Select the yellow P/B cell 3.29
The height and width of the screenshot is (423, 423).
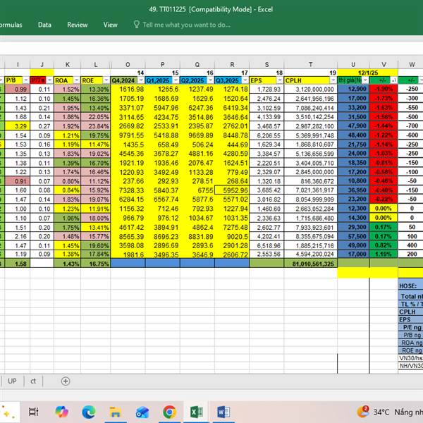pos(17,126)
